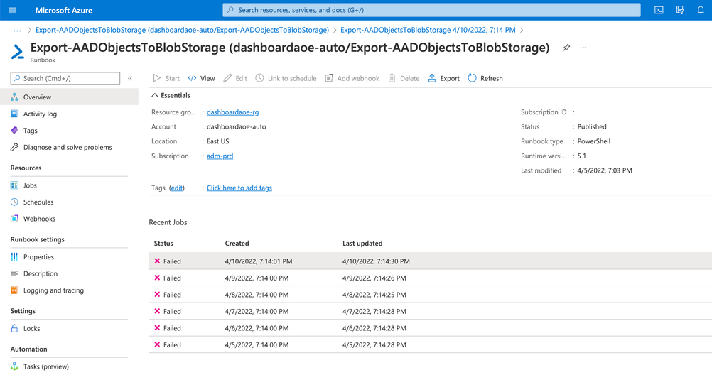Viewport: 712px width, 375px height.
Task: Collapse the left navigation with the double chevron
Action: pyautogui.click(x=130, y=78)
